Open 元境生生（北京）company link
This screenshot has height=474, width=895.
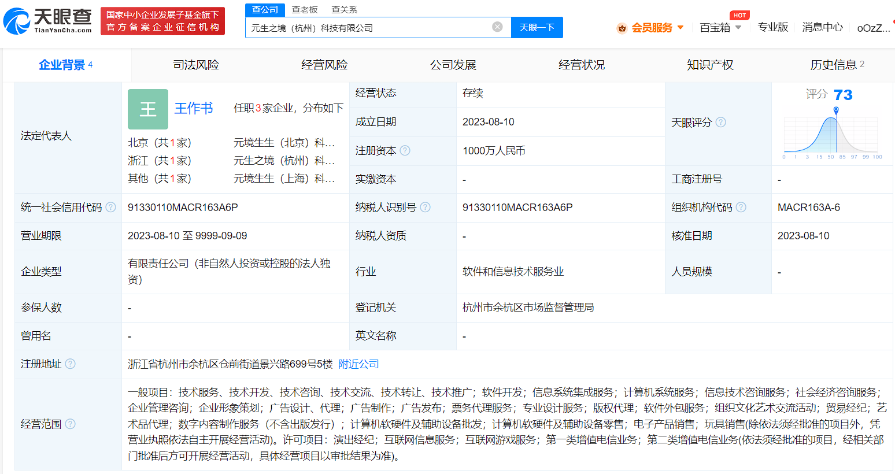click(x=284, y=143)
